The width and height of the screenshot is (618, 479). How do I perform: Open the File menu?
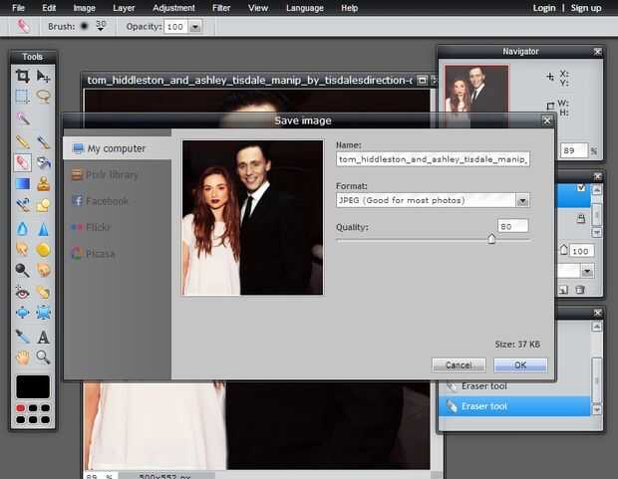(18, 8)
